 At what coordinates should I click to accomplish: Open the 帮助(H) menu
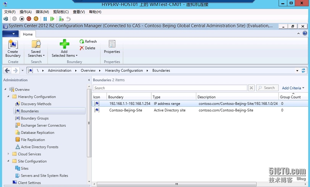point(95,12)
